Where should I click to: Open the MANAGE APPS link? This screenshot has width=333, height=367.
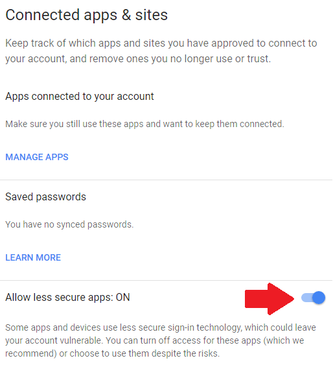37,157
